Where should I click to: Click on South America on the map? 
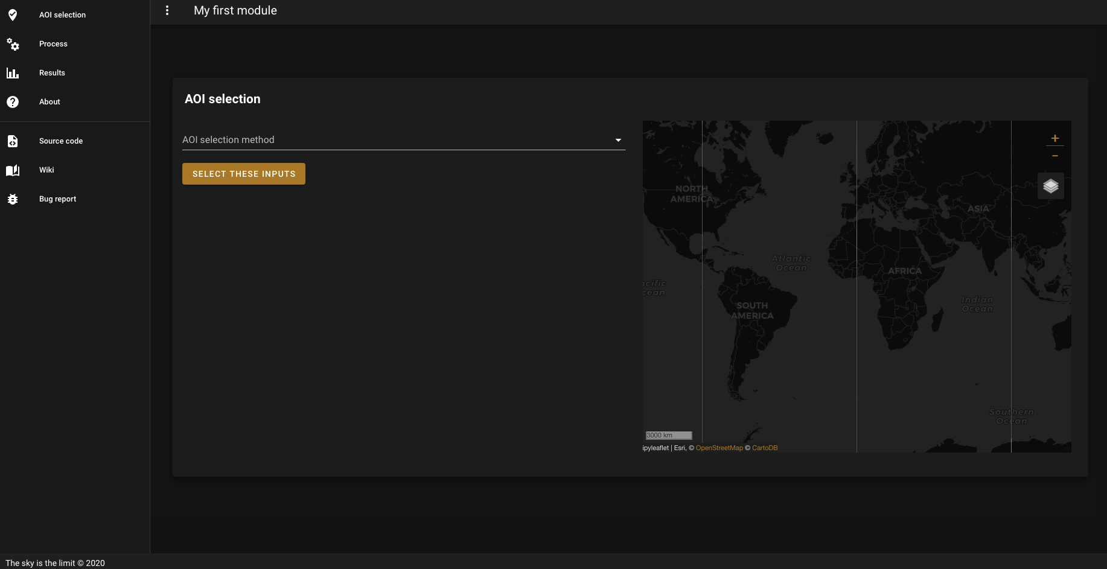point(752,311)
